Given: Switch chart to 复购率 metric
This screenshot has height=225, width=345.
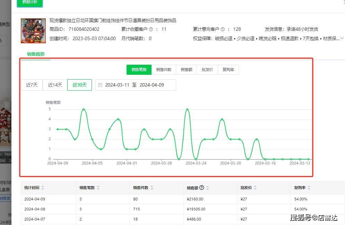Looking at the screenshot, I should pyautogui.click(x=228, y=70).
